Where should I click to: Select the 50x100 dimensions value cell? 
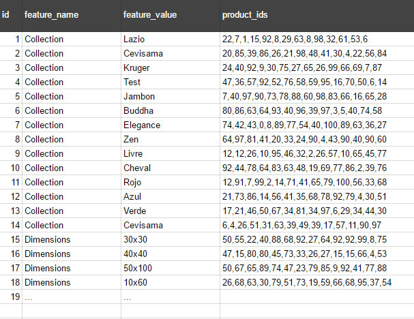171,268
